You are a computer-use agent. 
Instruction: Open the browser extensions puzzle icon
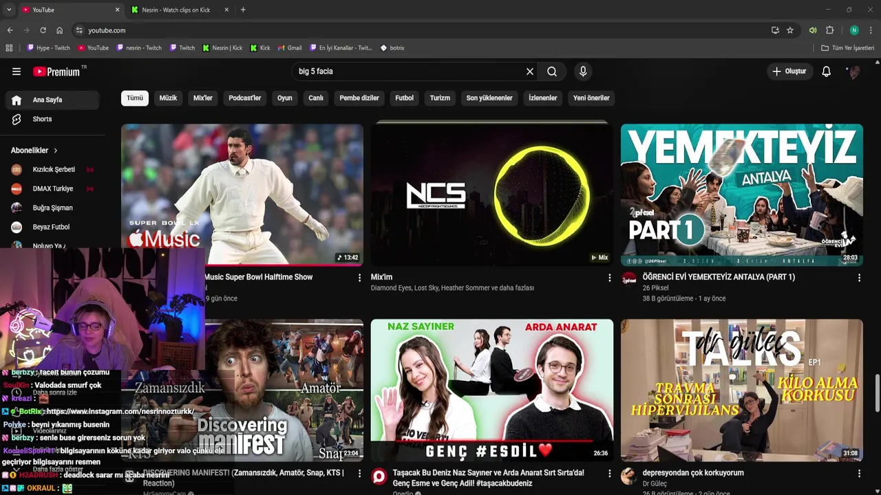(830, 30)
